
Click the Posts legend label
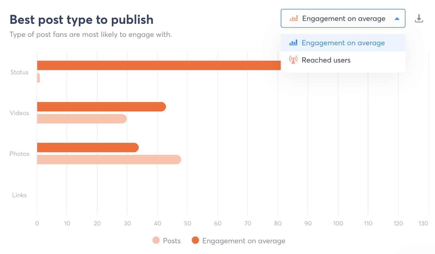coord(172,241)
